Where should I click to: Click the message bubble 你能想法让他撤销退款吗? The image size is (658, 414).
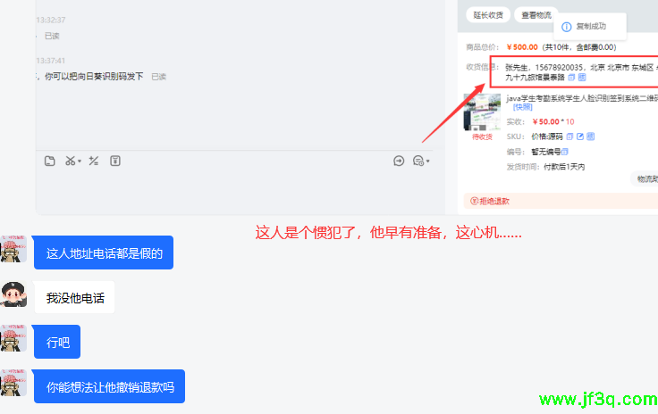click(x=109, y=387)
